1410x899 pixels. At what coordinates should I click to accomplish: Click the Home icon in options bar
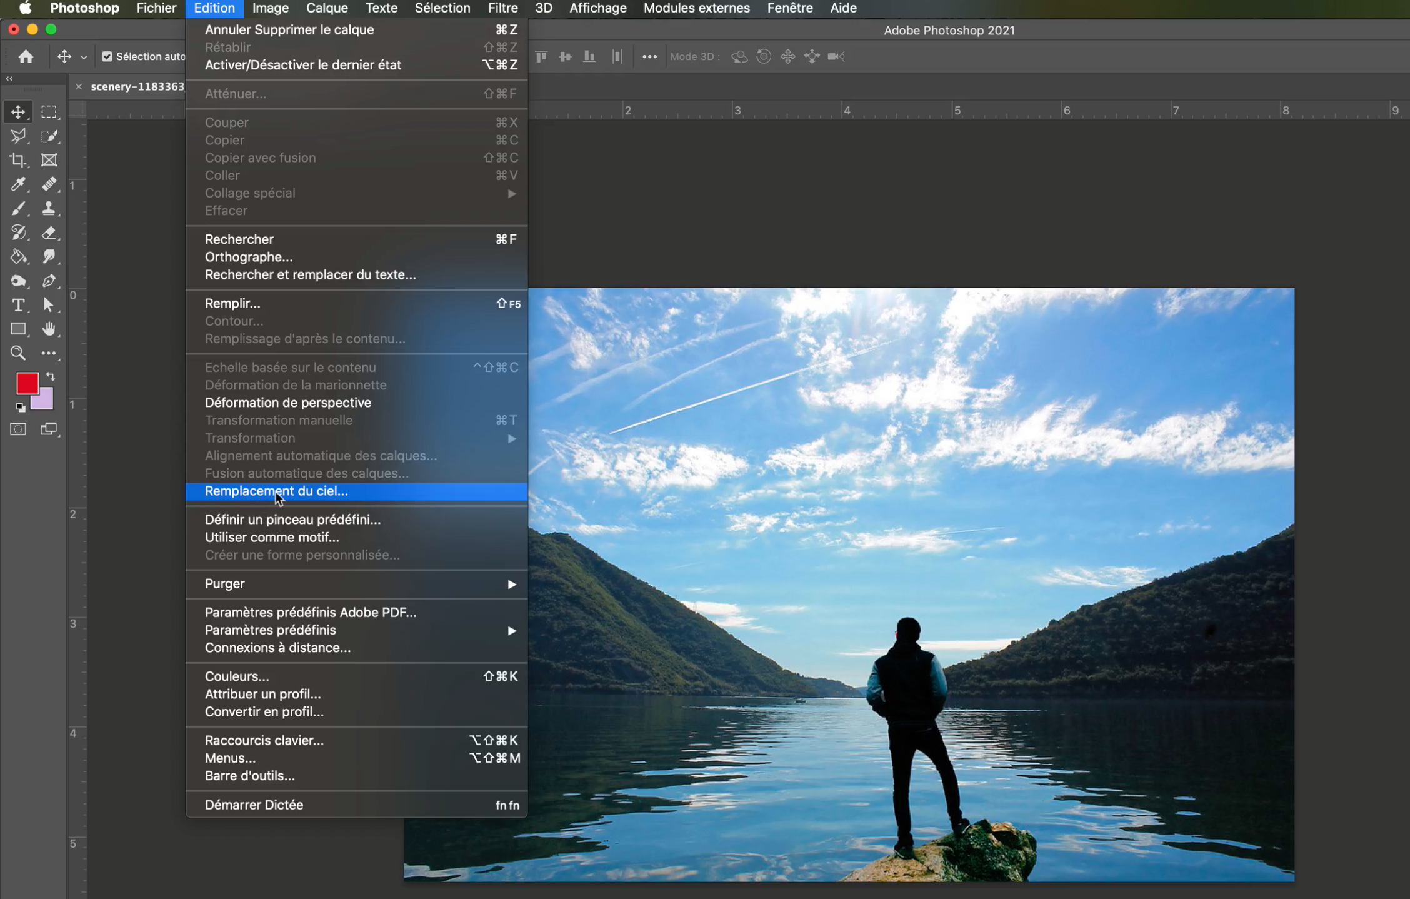[26, 57]
